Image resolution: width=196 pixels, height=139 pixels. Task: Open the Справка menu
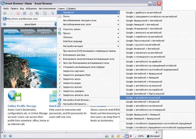[71, 9]
